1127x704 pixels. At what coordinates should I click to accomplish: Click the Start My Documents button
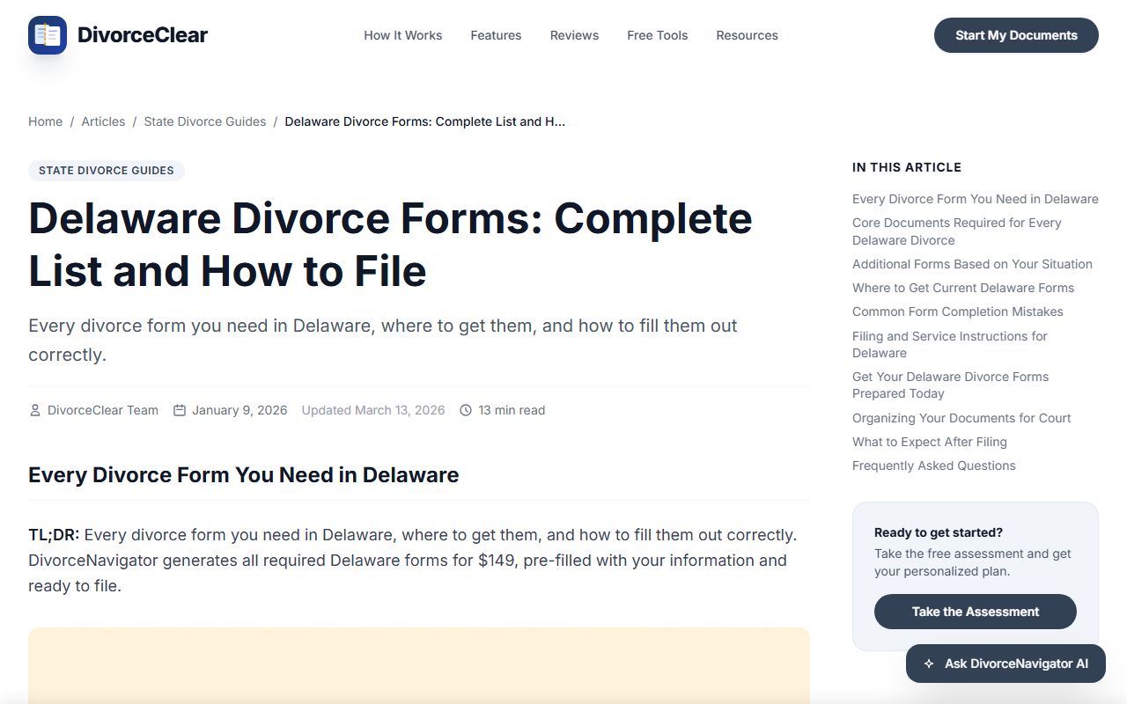[1016, 35]
